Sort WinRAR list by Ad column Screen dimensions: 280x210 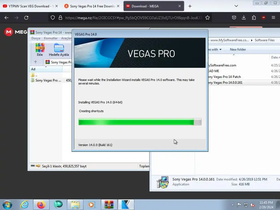tap(46, 69)
